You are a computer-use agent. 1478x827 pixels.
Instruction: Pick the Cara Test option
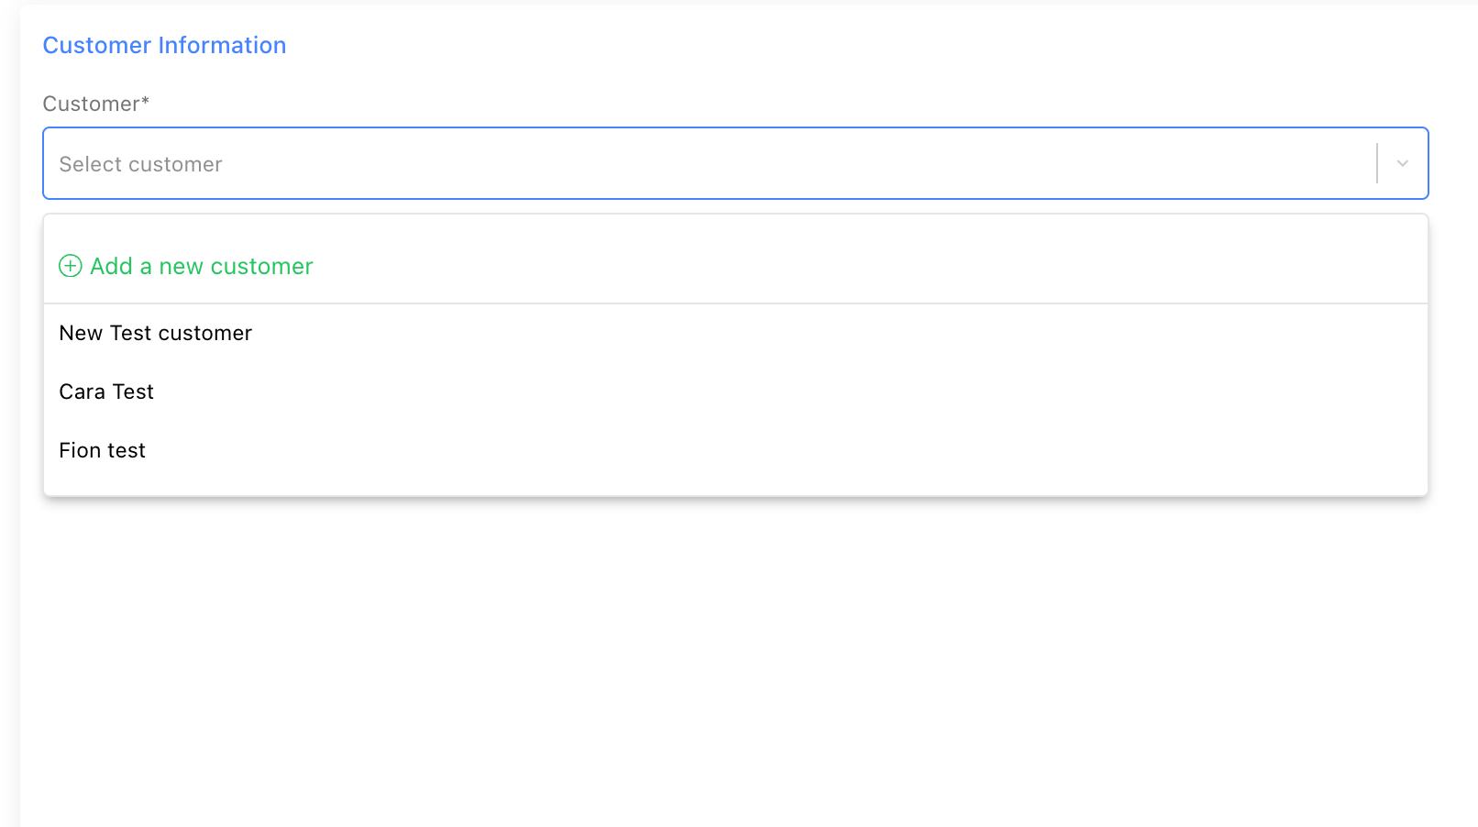(x=106, y=391)
